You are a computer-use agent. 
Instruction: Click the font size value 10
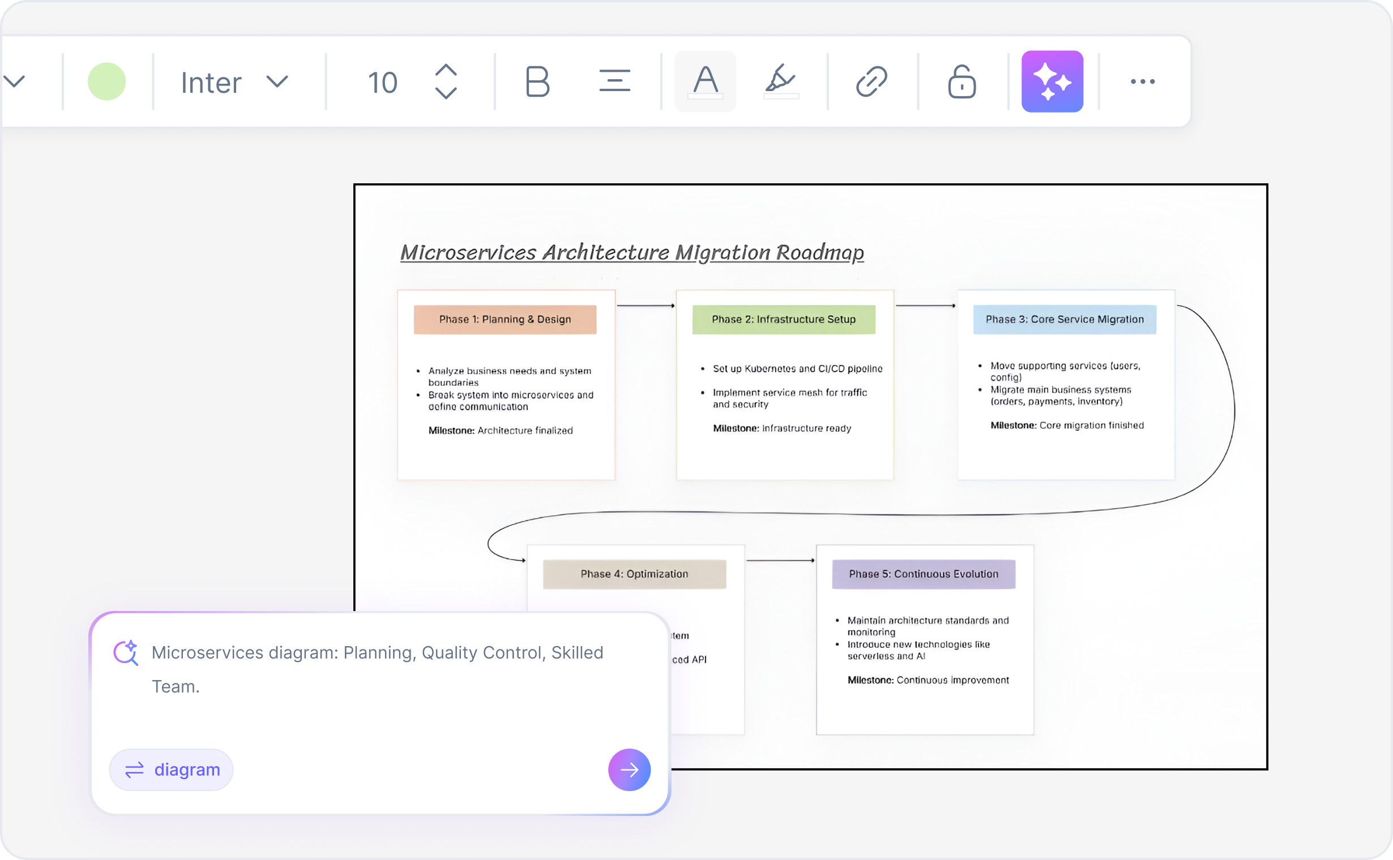tap(383, 83)
